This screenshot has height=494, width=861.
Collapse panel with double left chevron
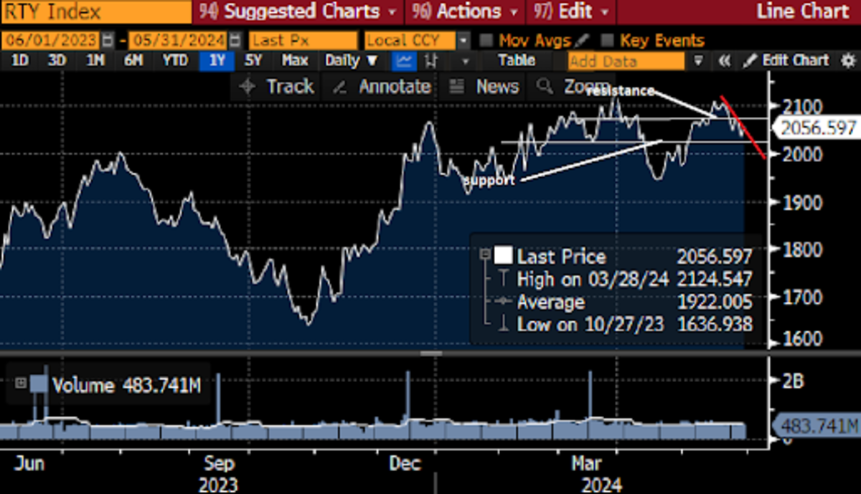(x=725, y=61)
